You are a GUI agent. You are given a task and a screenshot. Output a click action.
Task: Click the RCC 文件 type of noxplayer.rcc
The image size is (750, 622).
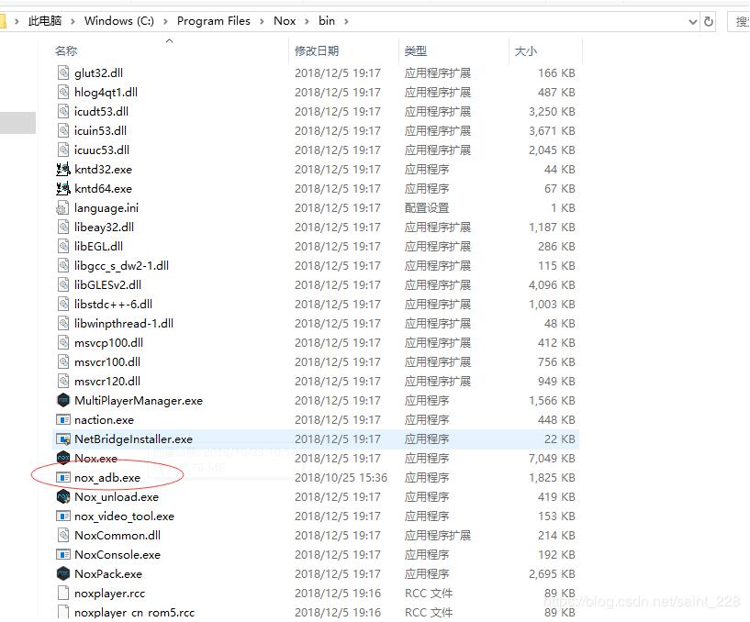click(428, 593)
